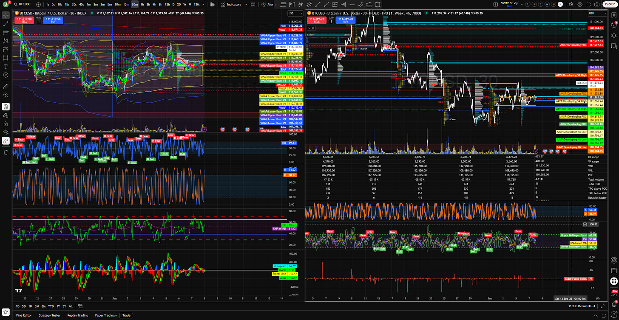The height and width of the screenshot is (320, 619).
Task: Toggle lock all drawings tool
Action: (6, 124)
